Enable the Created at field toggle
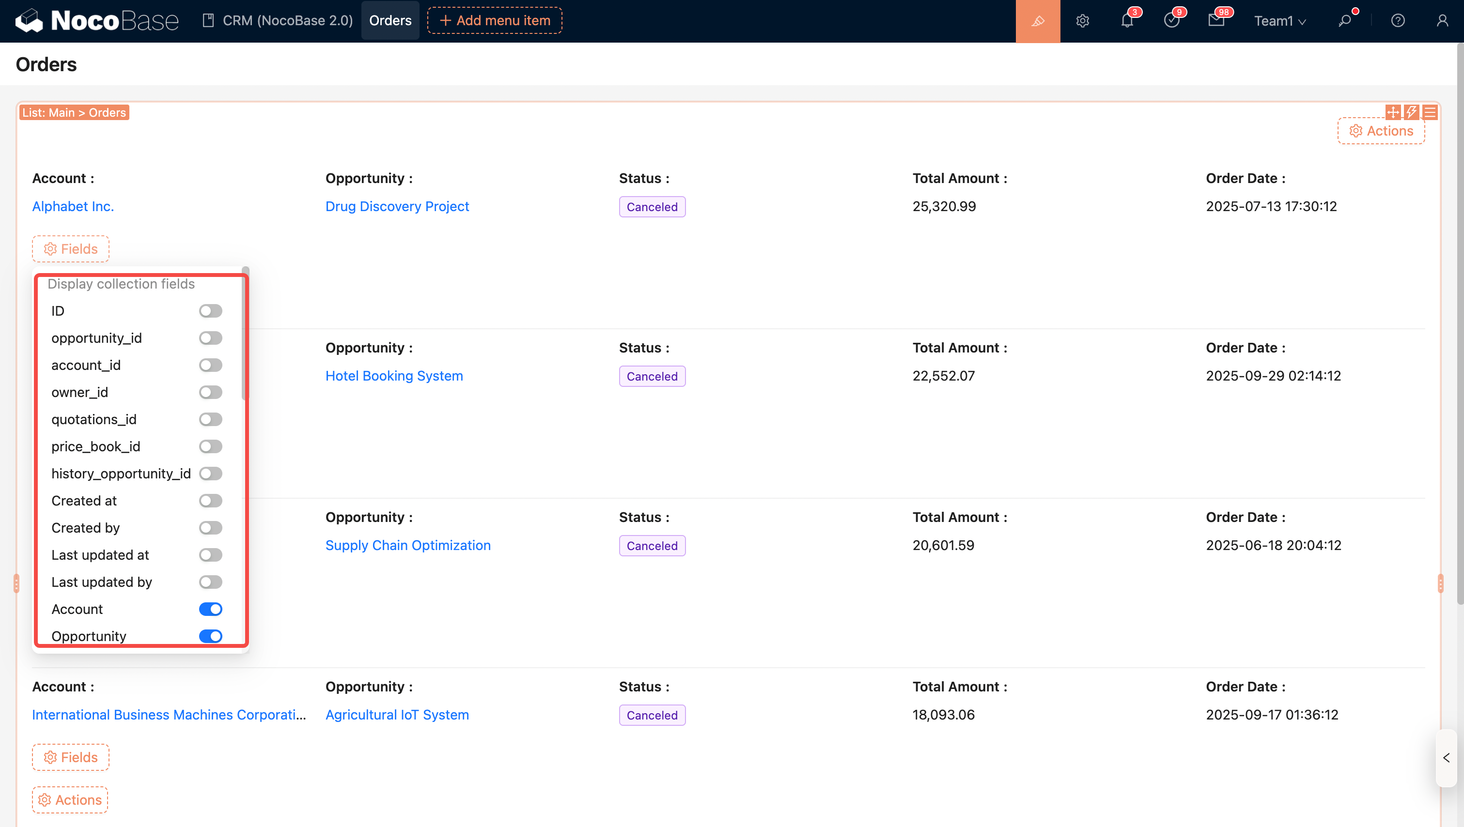The height and width of the screenshot is (827, 1464). 210,500
